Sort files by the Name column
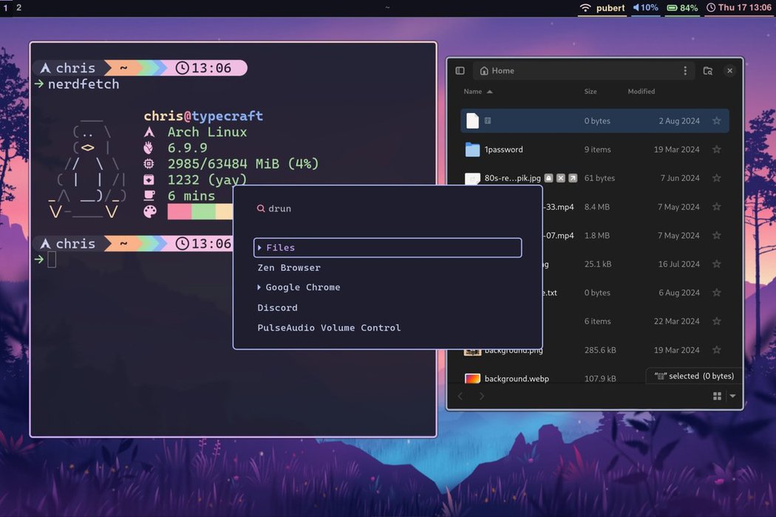776x517 pixels. pyautogui.click(x=473, y=92)
